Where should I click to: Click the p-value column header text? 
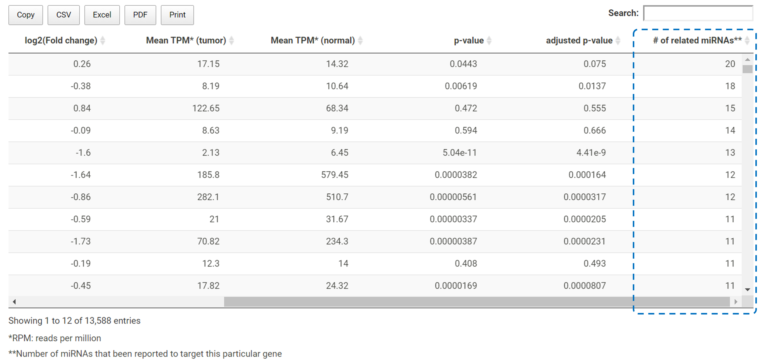pyautogui.click(x=469, y=40)
